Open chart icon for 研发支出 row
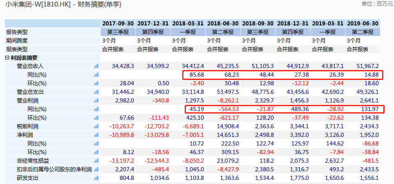394x184 pixels. tap(96, 178)
